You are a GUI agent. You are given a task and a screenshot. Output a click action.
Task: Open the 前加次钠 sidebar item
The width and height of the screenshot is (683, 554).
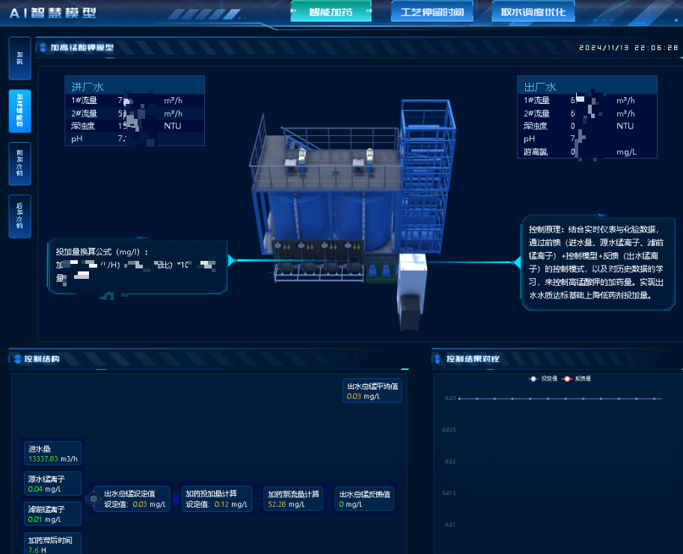tap(19, 163)
